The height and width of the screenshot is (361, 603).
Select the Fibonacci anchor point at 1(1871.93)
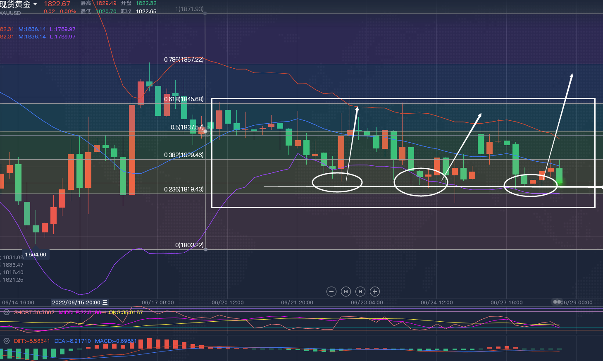pyautogui.click(x=205, y=13)
